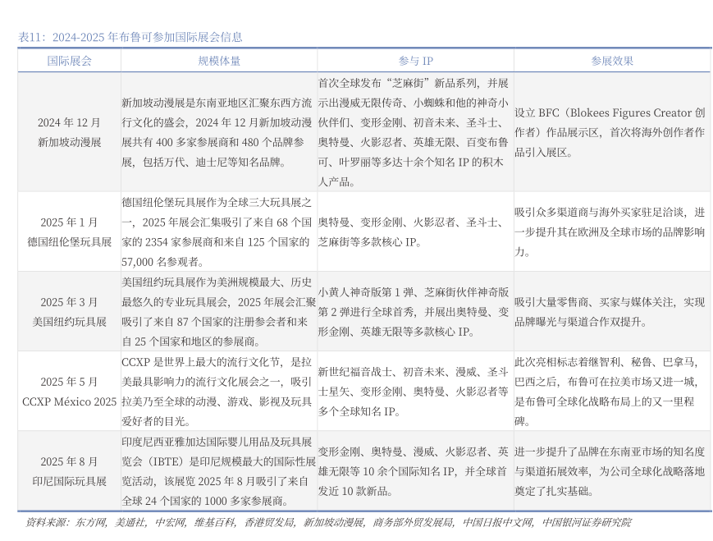The width and height of the screenshot is (713, 541).
Task: Select the IBTE Jakarta exhibition description cell
Action: click(218, 471)
